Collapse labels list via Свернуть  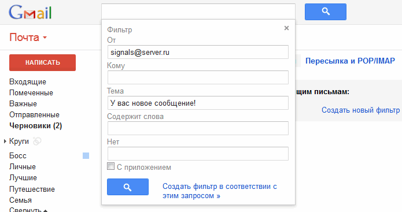[x=28, y=210]
